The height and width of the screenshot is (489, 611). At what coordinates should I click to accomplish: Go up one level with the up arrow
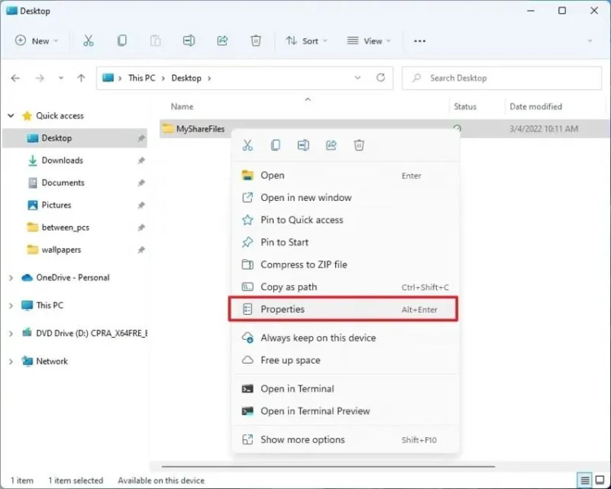tap(81, 79)
